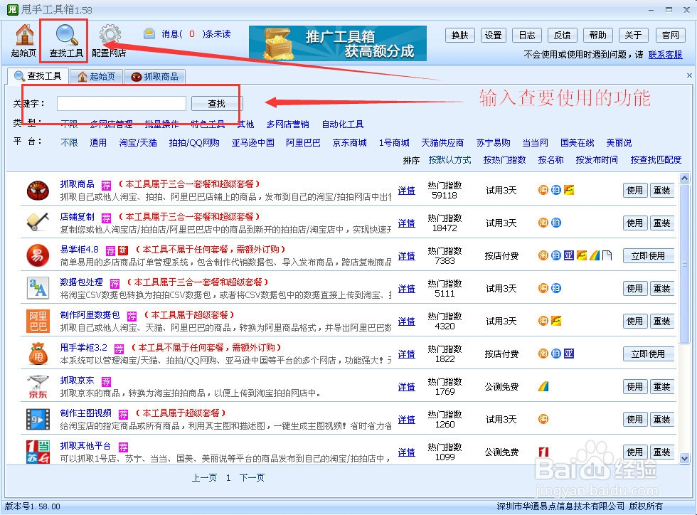Click the Alibaba platform icon in 制作阿里数据包 row

click(555, 321)
